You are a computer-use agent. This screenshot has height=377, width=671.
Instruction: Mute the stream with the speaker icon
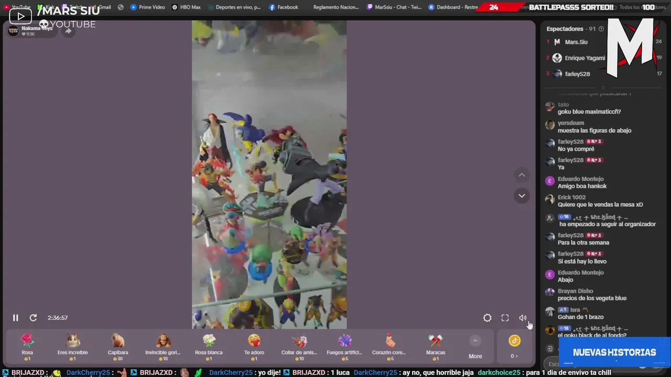coord(523,318)
